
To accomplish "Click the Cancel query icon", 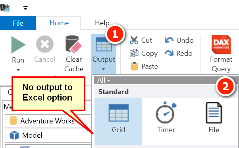I will pos(44,44).
